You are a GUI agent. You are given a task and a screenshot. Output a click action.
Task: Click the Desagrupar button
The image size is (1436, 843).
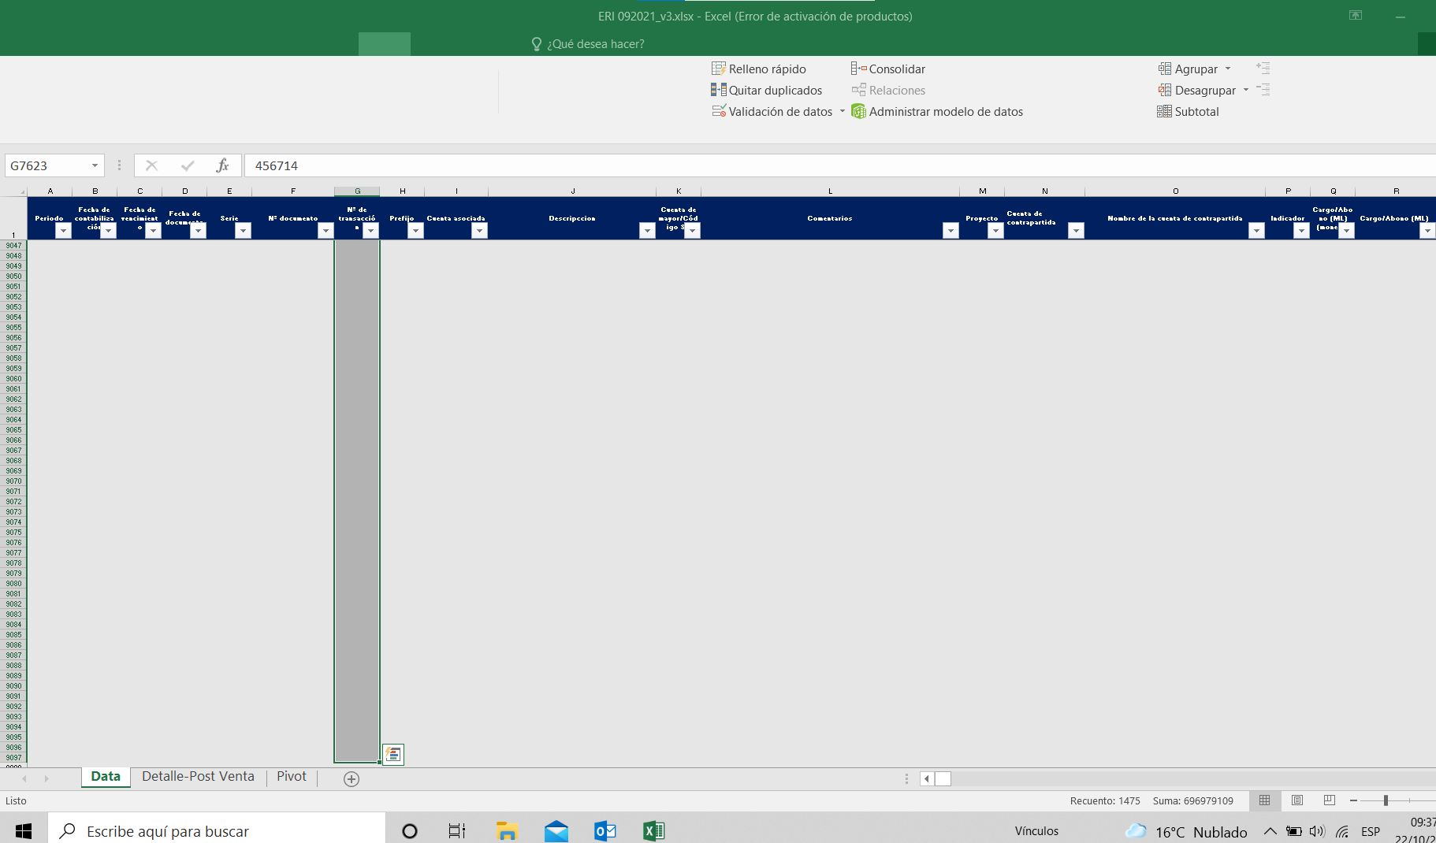pos(1196,91)
